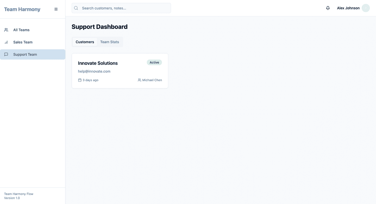Screen dimensions: 376x204
Task: Click the calendar icon on the Innovate card
Action: [80, 80]
